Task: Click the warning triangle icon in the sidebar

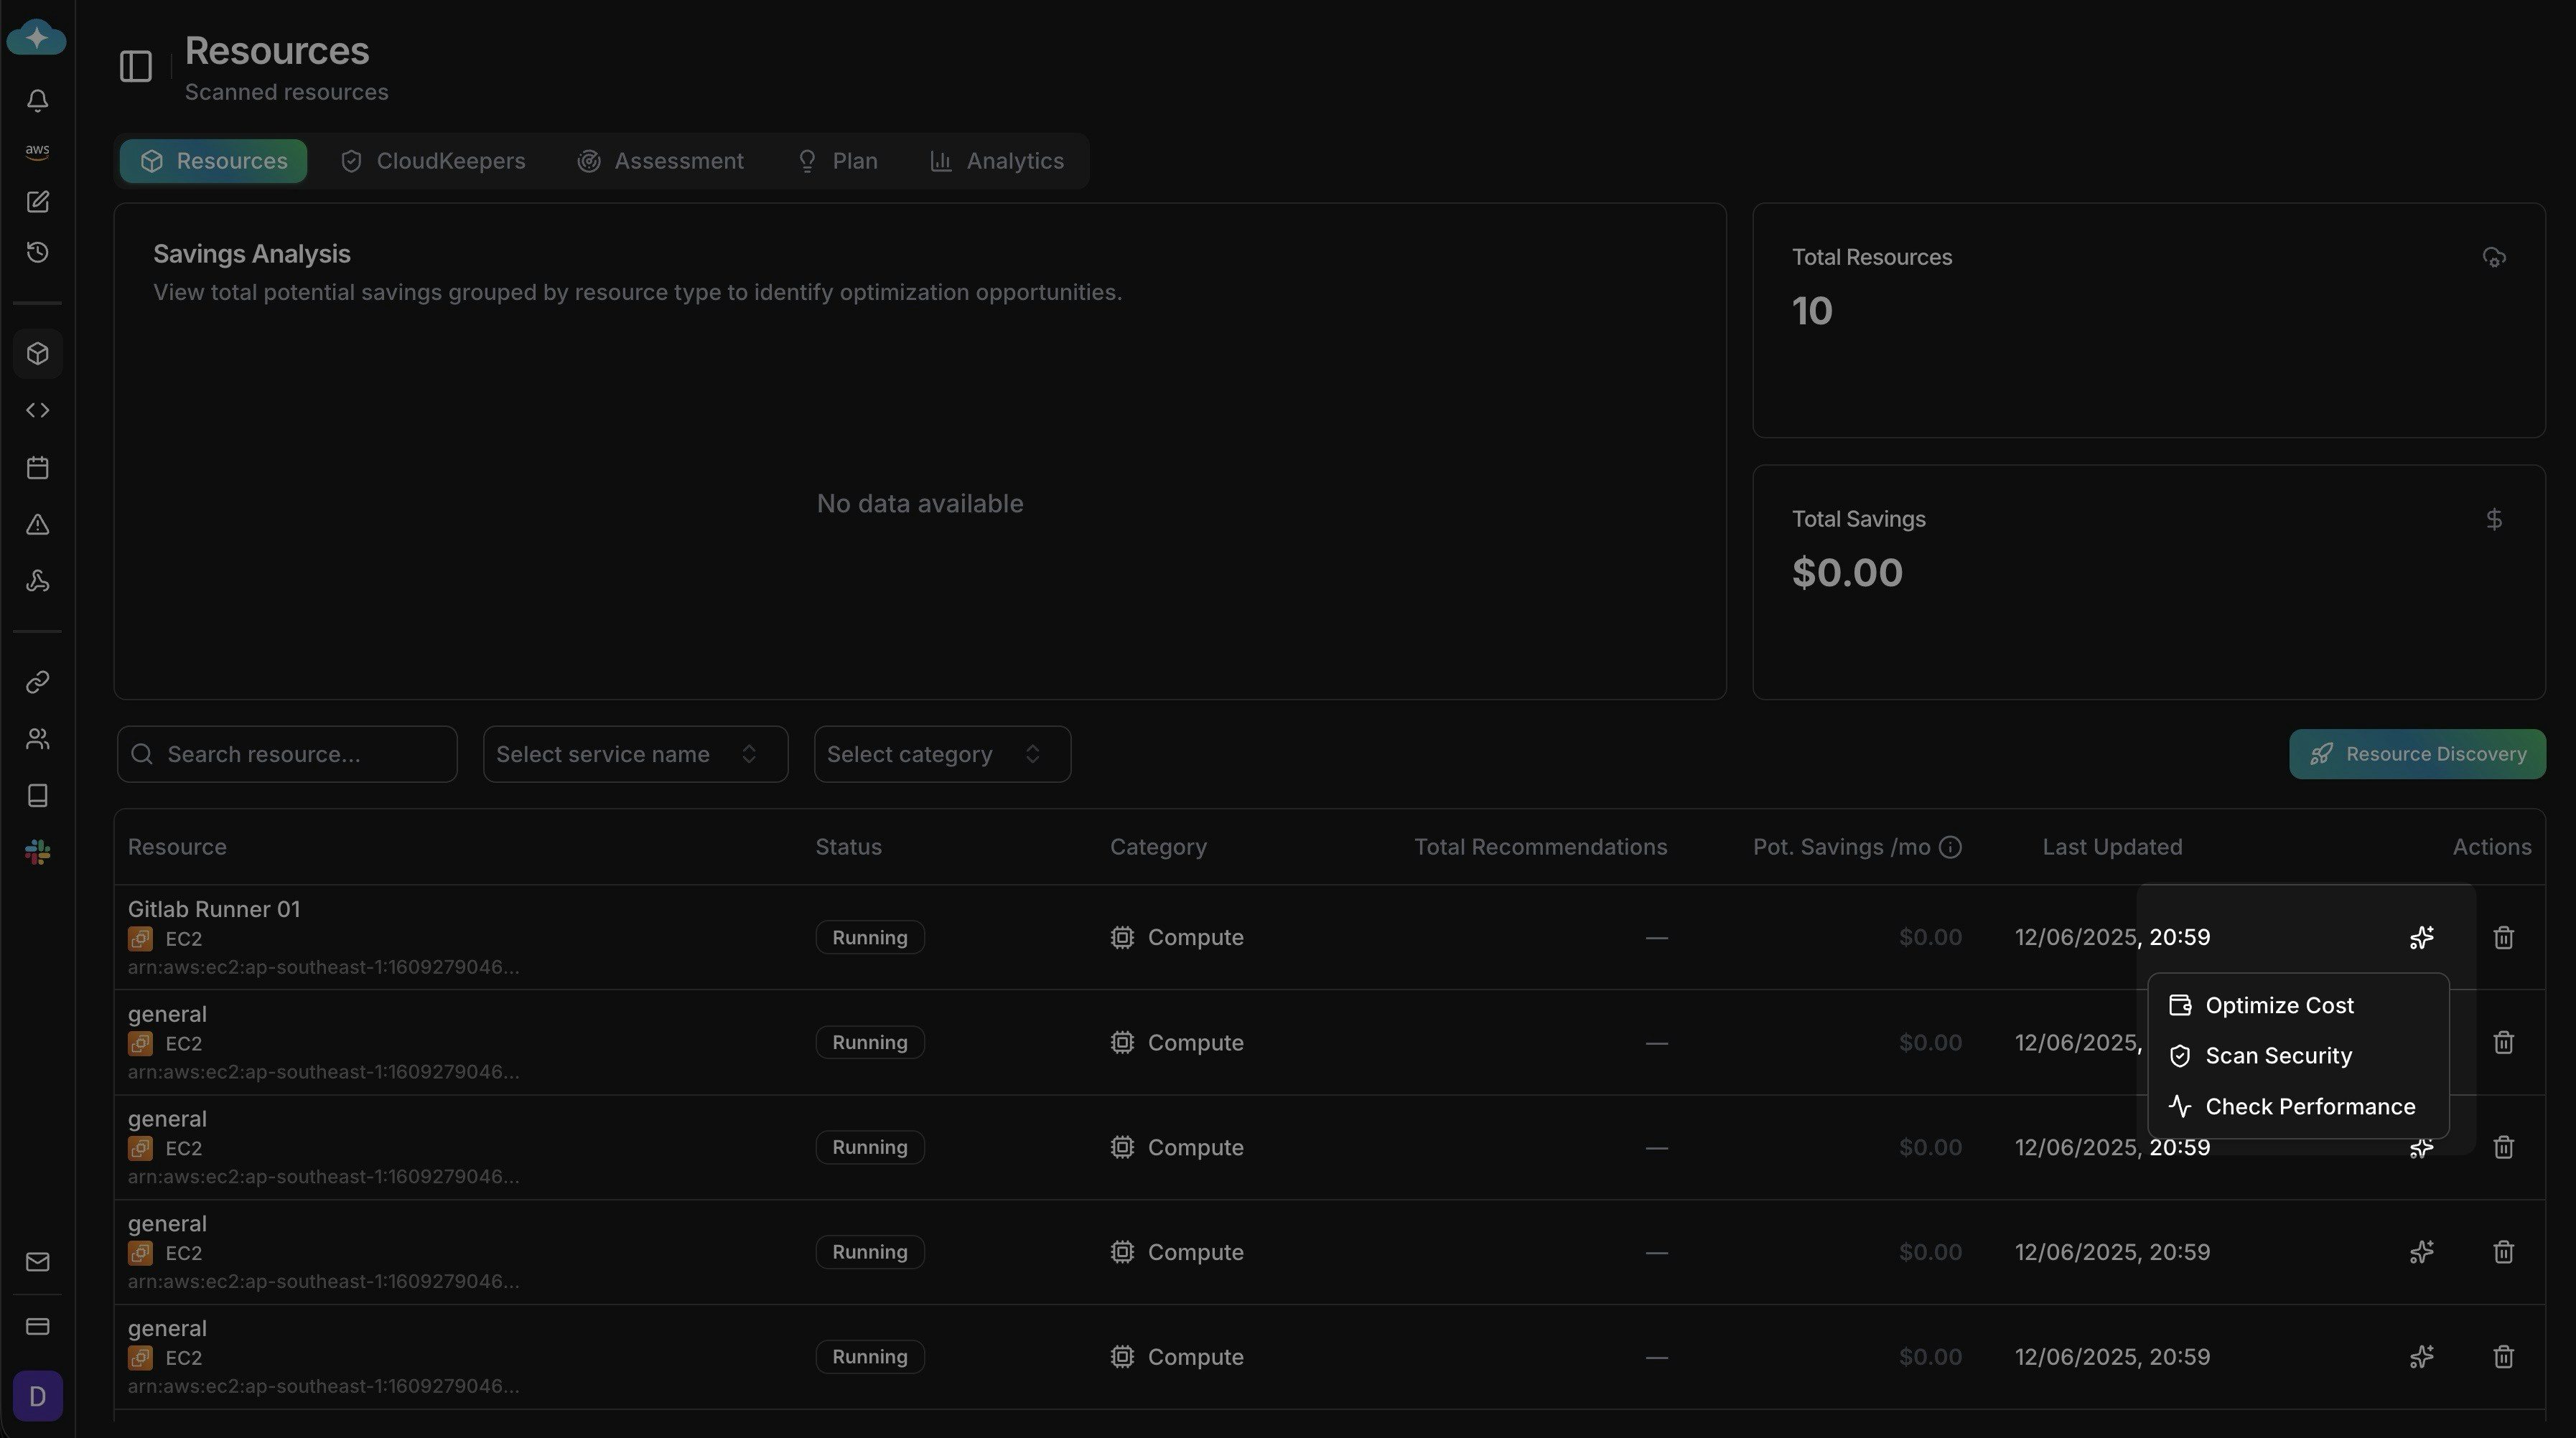Action: (x=37, y=525)
